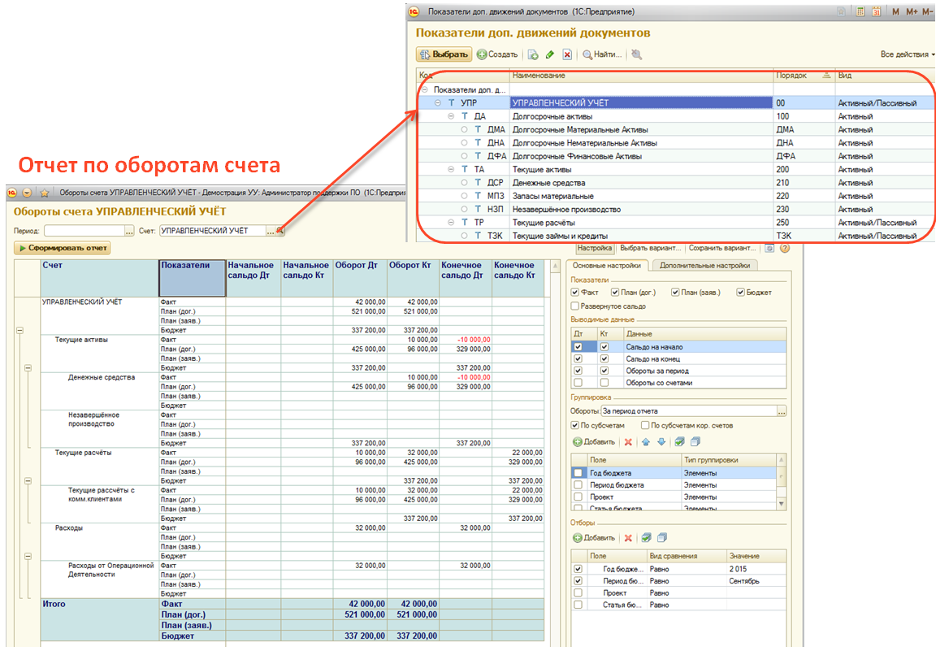Viewport: 936px width, 651px height.
Task: Click the help question mark icon in settings
Action: coord(785,248)
